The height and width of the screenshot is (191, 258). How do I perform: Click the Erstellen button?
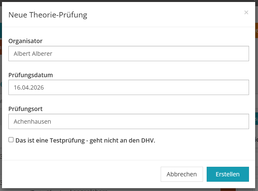tap(228, 174)
